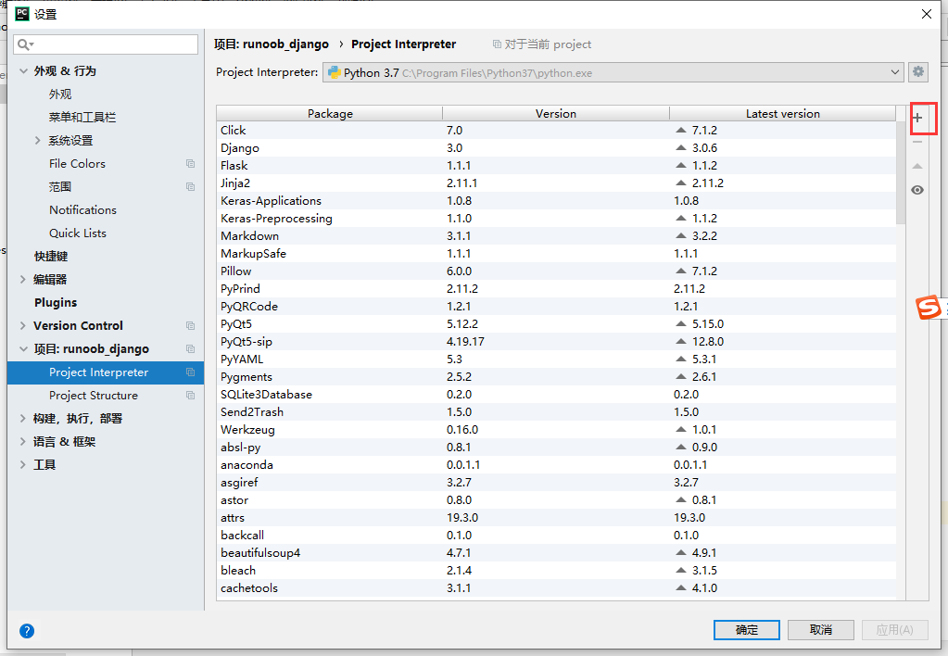
Task: Select the SQLite3Database package row
Action: pos(556,394)
